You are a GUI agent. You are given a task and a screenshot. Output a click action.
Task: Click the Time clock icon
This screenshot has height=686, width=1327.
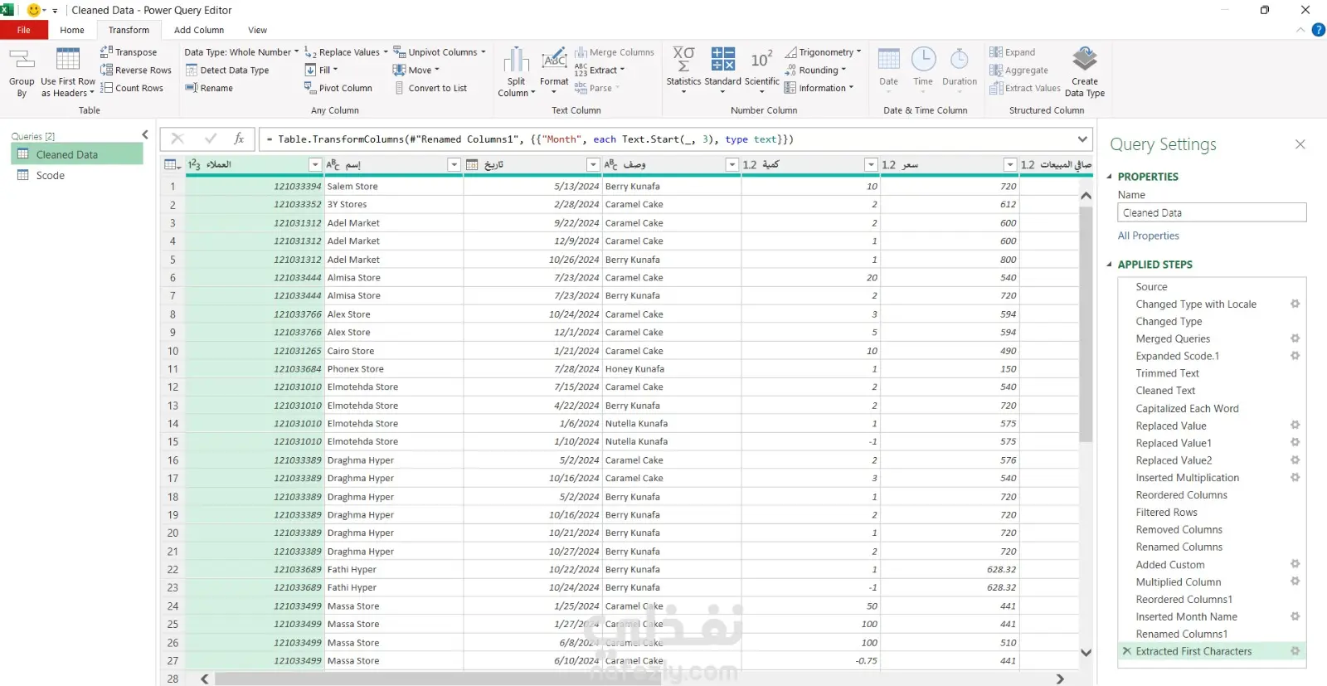click(923, 60)
